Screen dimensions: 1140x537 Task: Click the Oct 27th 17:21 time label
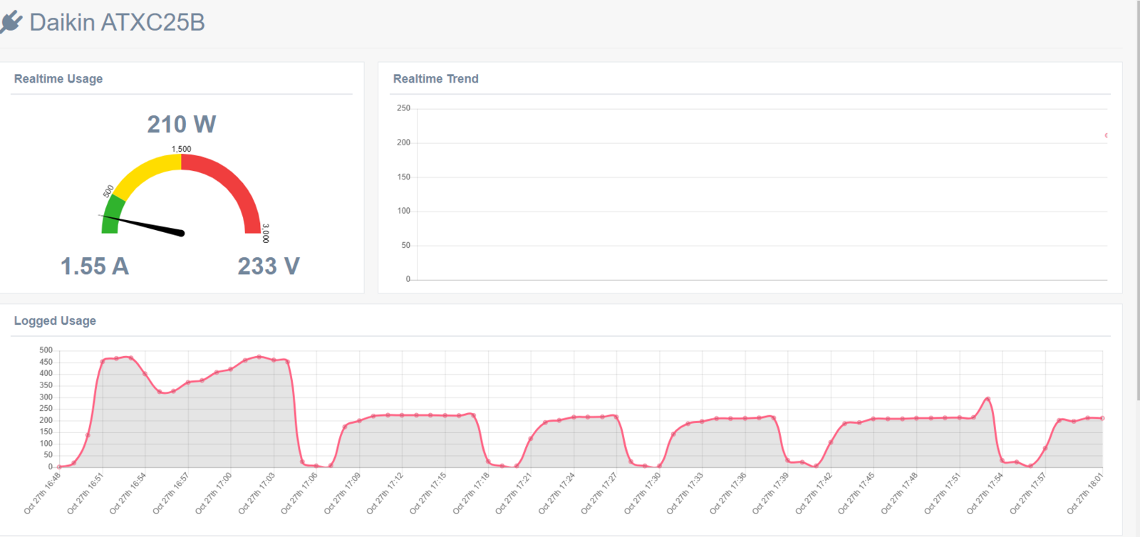click(x=514, y=493)
